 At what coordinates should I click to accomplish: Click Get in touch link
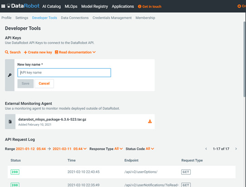(x=149, y=6)
